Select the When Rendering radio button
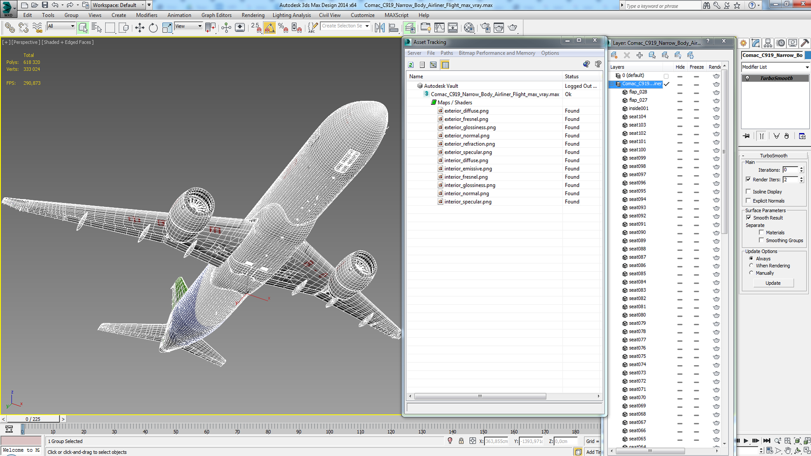 751,266
